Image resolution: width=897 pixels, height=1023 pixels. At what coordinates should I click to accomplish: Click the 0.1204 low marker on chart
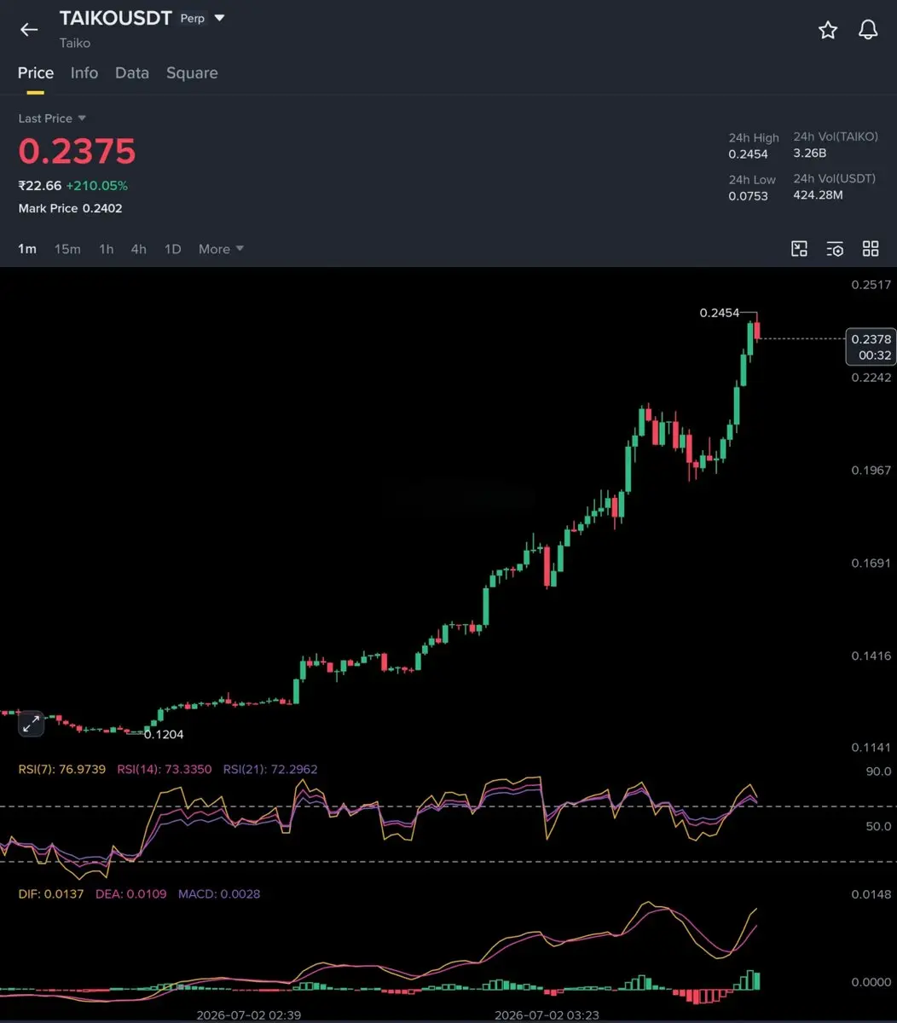click(164, 734)
